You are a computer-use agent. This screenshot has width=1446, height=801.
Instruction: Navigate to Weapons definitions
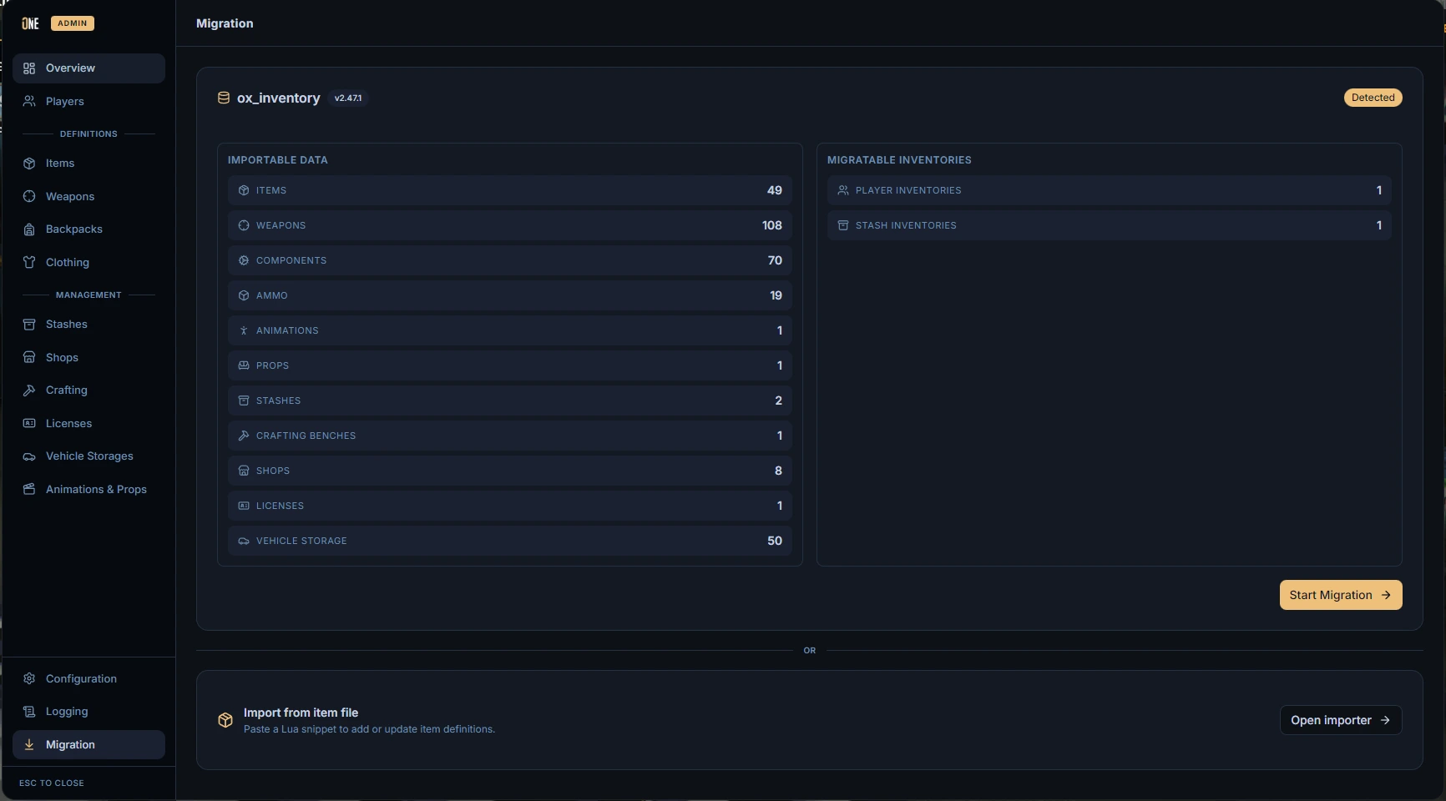click(88, 196)
